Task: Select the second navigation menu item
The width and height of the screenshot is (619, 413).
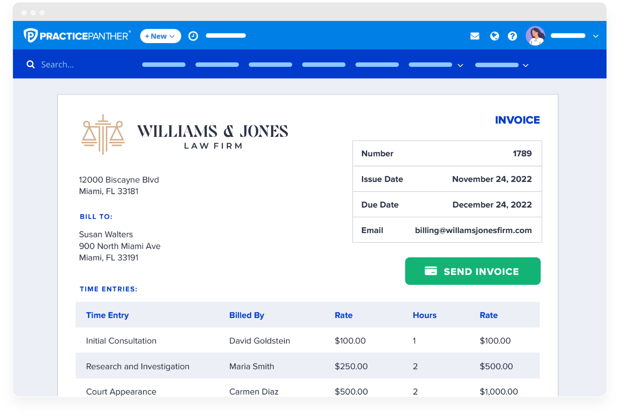Action: pyautogui.click(x=217, y=64)
